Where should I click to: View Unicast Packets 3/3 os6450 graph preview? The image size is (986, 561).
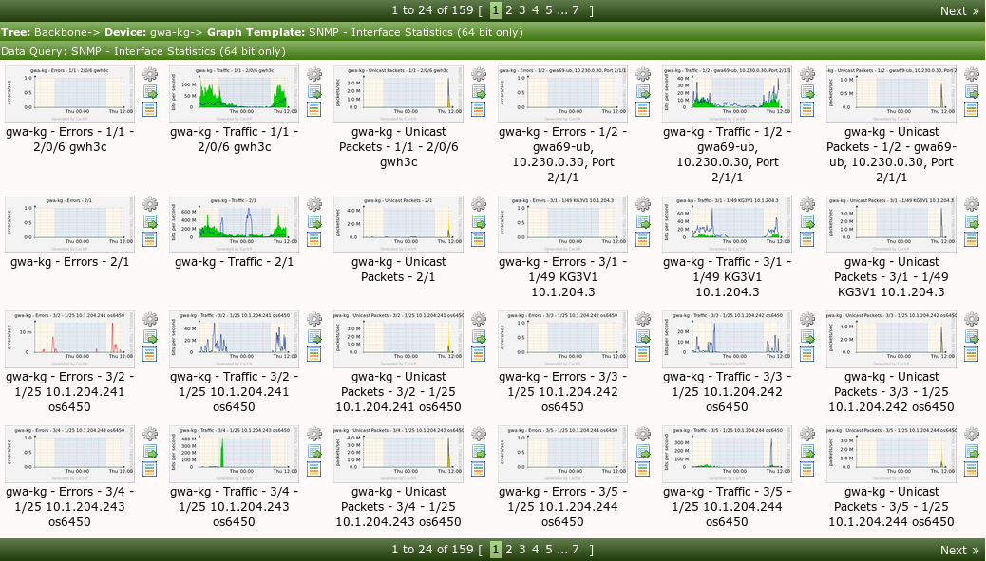point(891,337)
